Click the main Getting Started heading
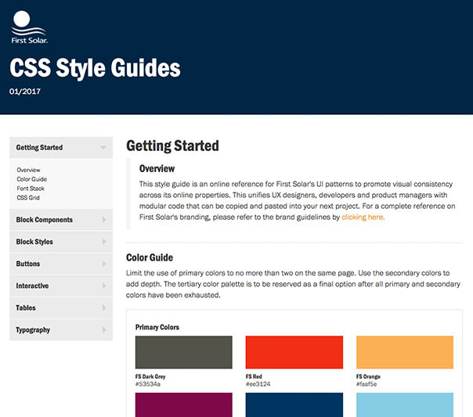 click(x=172, y=146)
